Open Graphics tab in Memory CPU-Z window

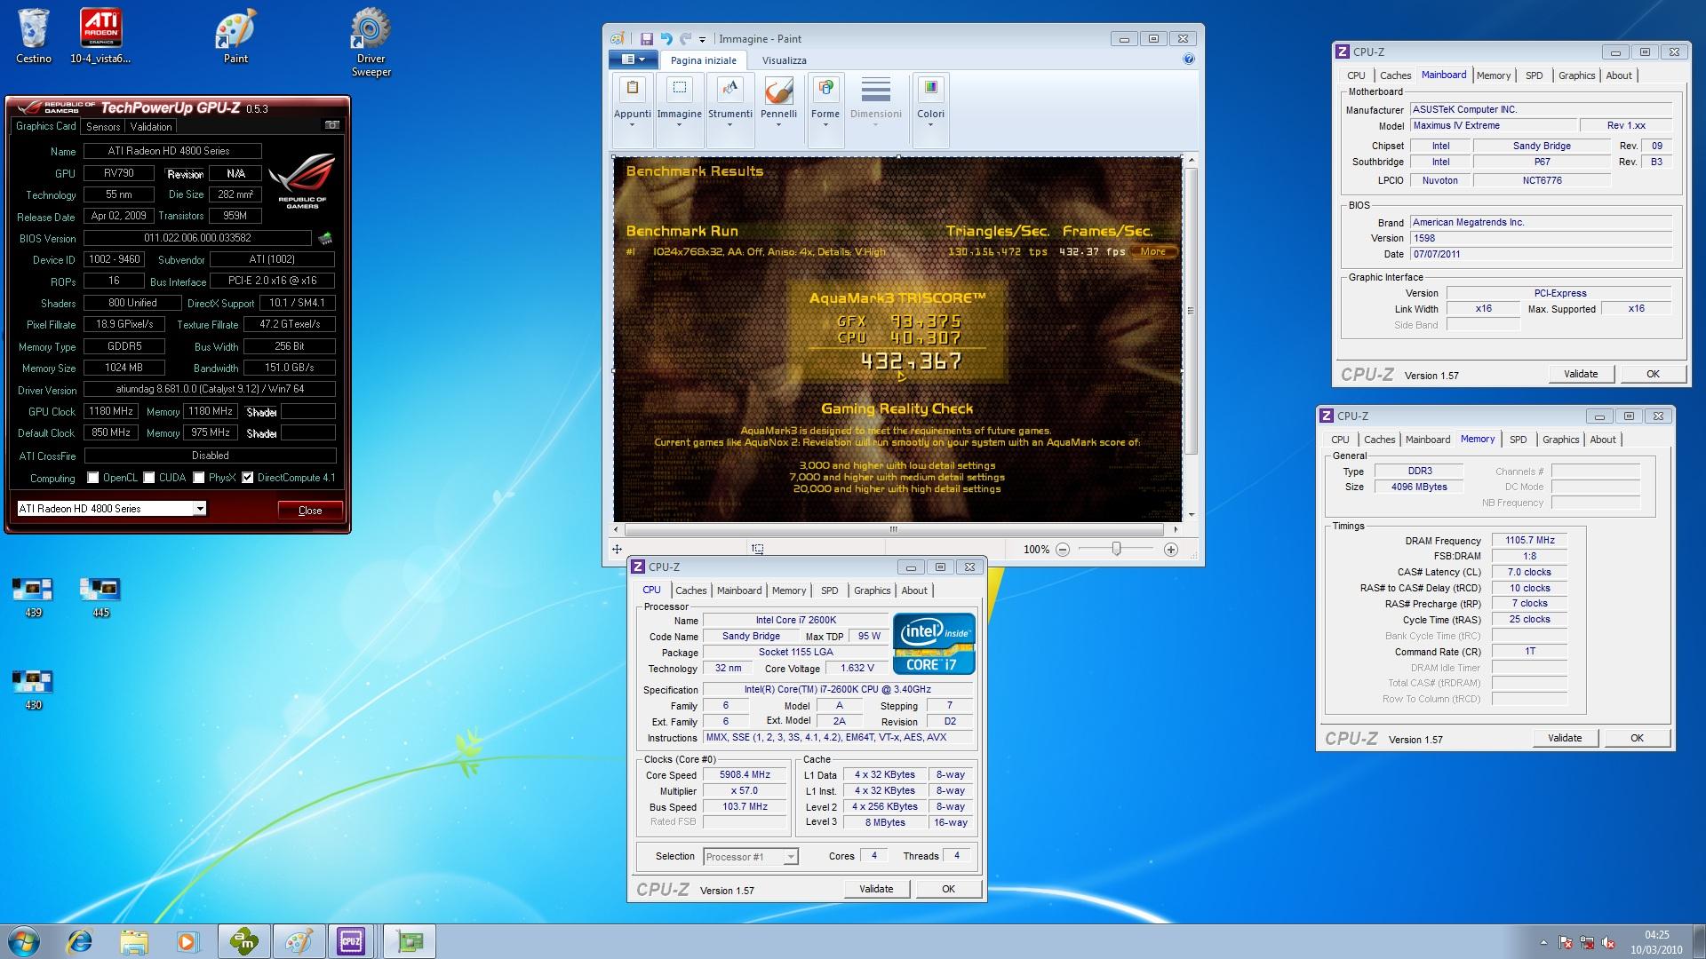click(x=1560, y=440)
